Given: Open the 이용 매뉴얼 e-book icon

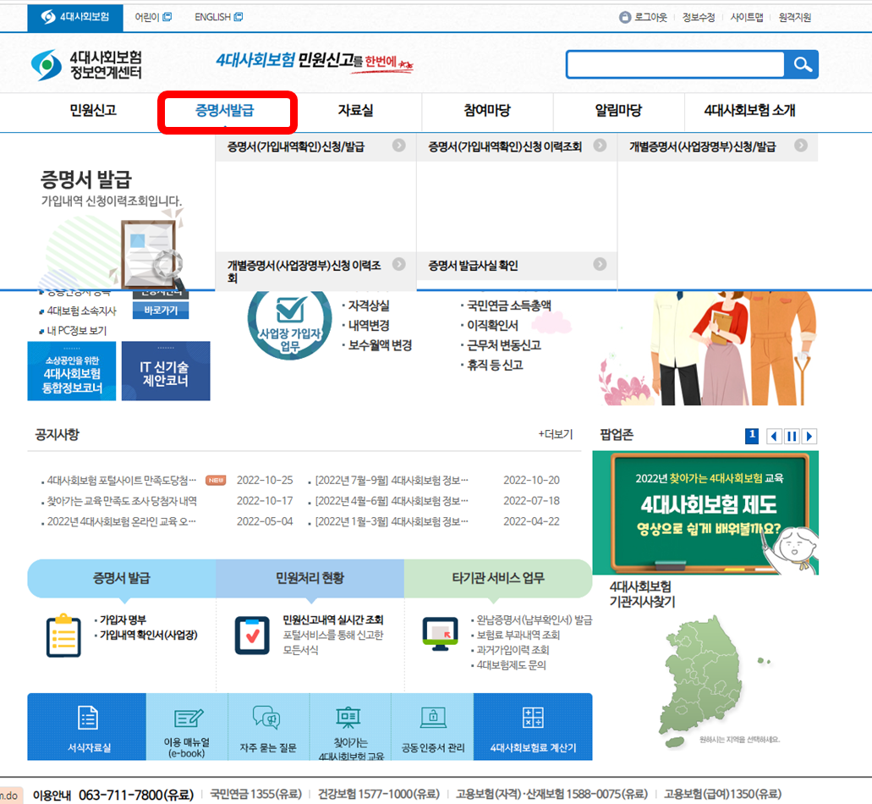Looking at the screenshot, I should pyautogui.click(x=186, y=726).
